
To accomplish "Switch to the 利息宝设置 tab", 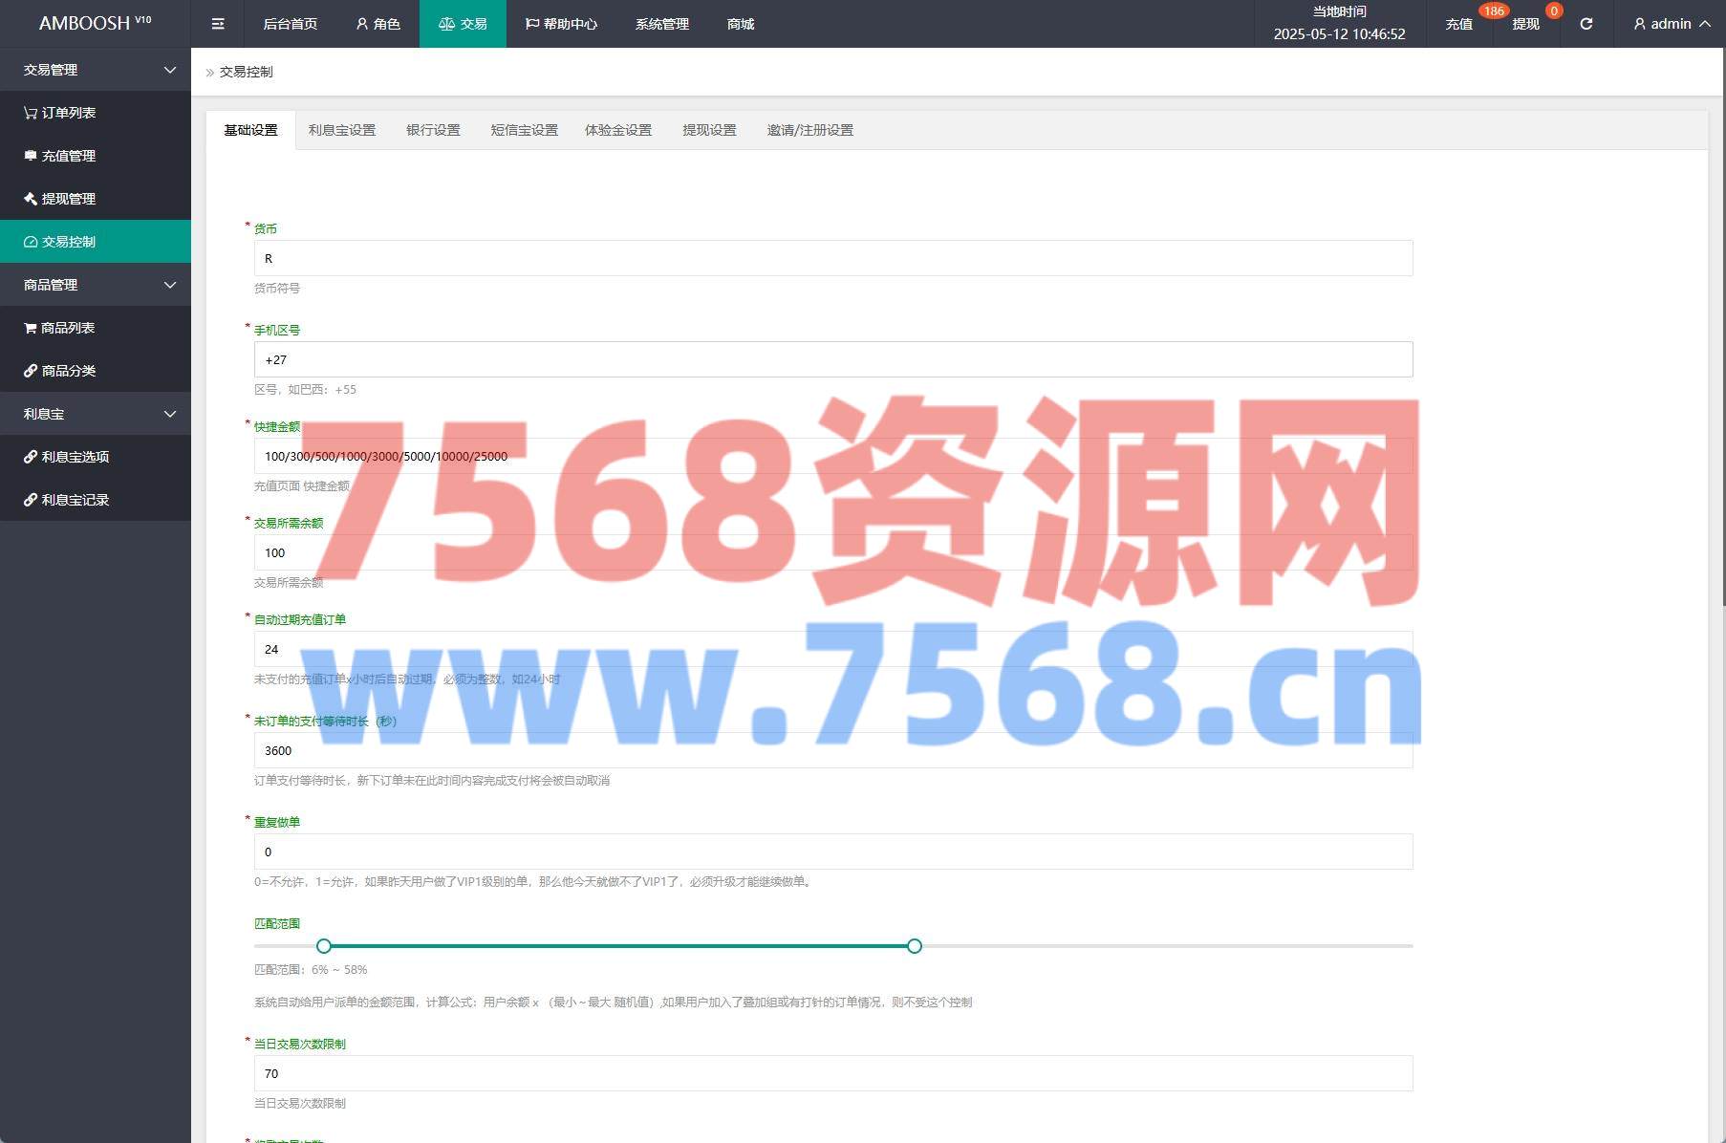I will tap(341, 130).
